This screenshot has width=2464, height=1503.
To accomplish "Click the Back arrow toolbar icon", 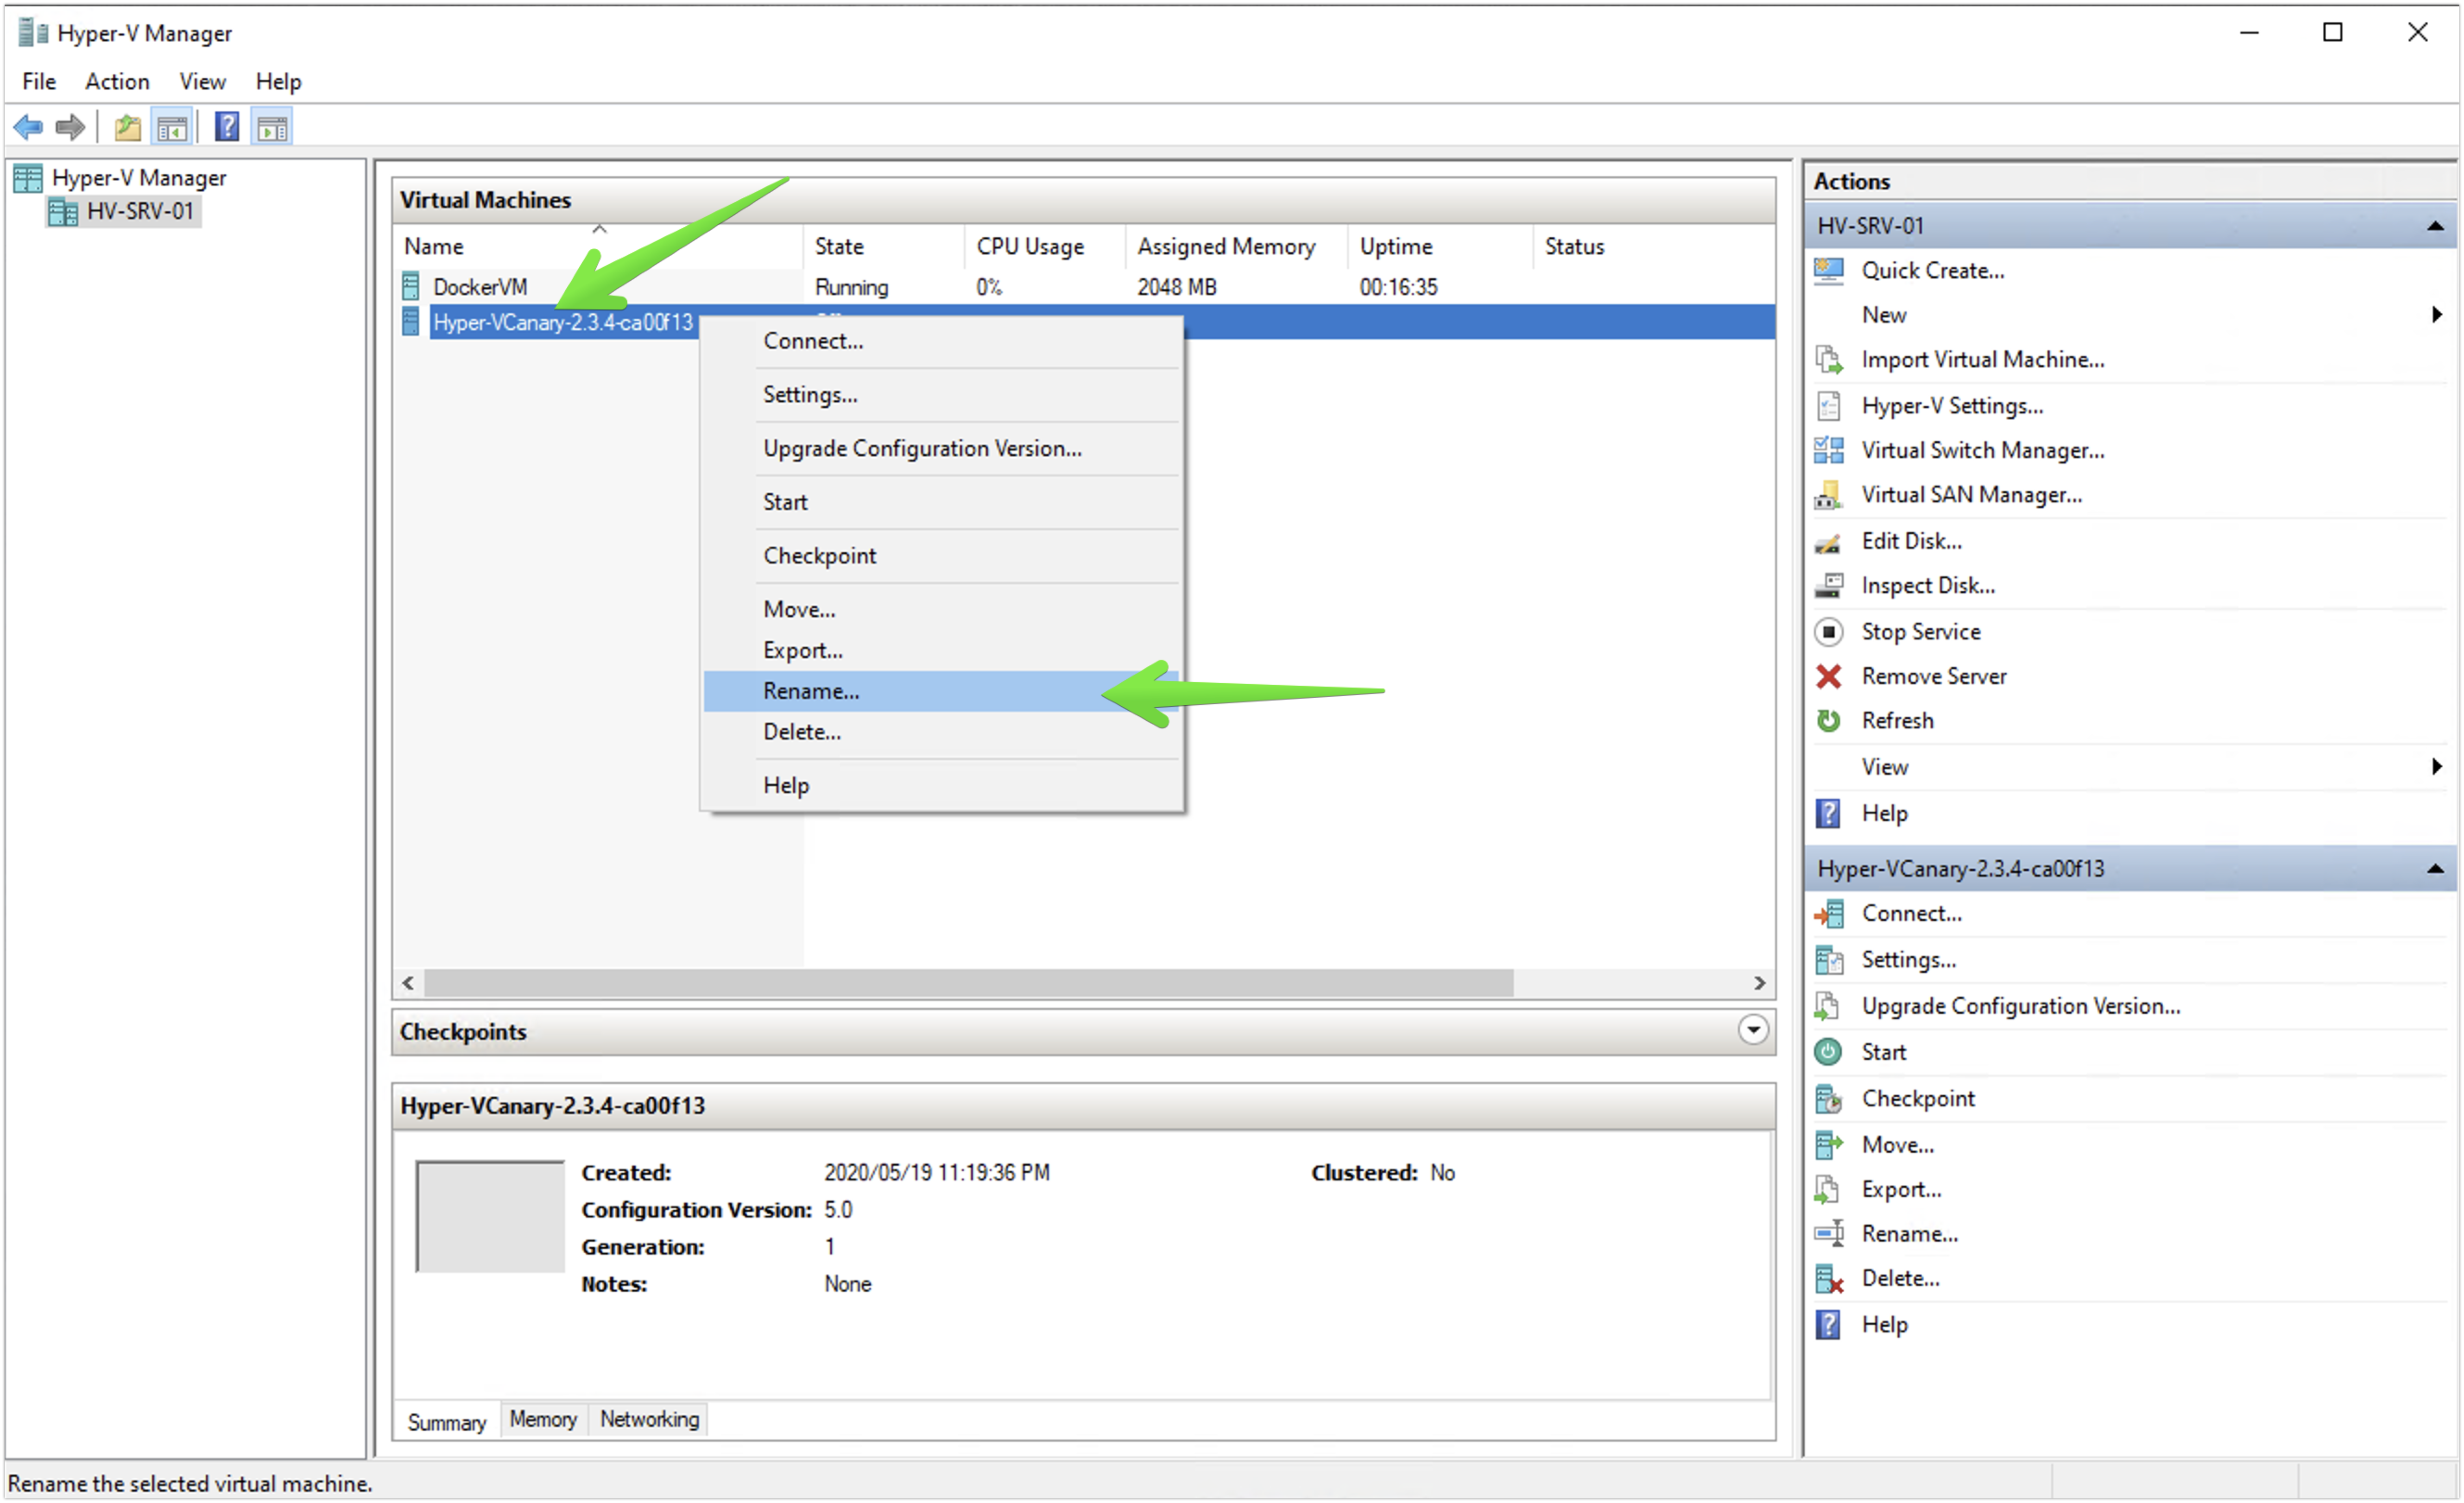I will [28, 127].
